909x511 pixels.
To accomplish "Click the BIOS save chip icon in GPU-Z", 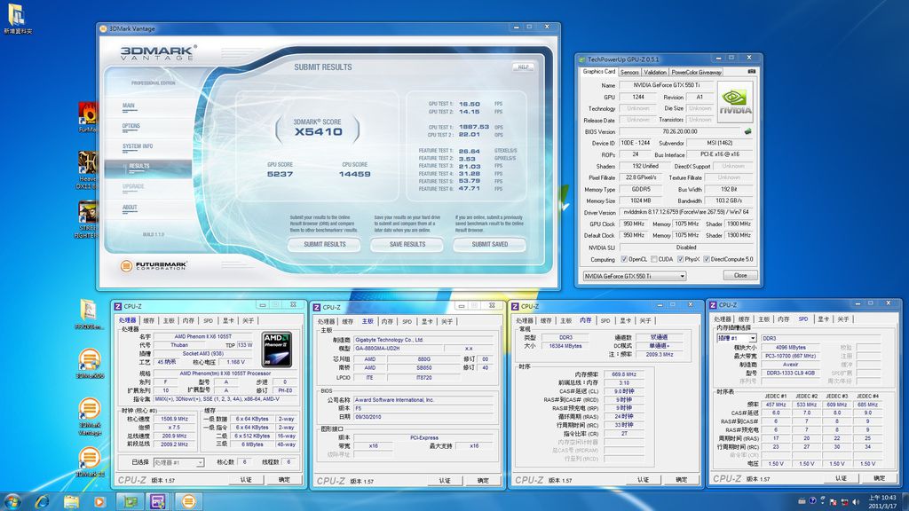I will 747,131.
